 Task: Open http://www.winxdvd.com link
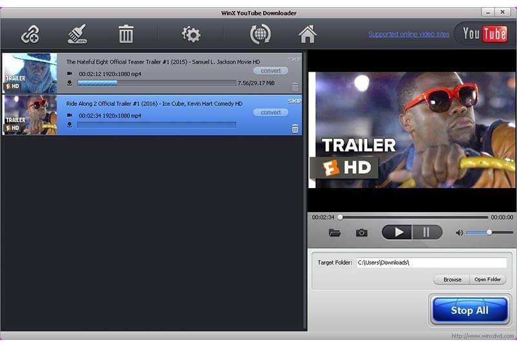[x=482, y=336]
